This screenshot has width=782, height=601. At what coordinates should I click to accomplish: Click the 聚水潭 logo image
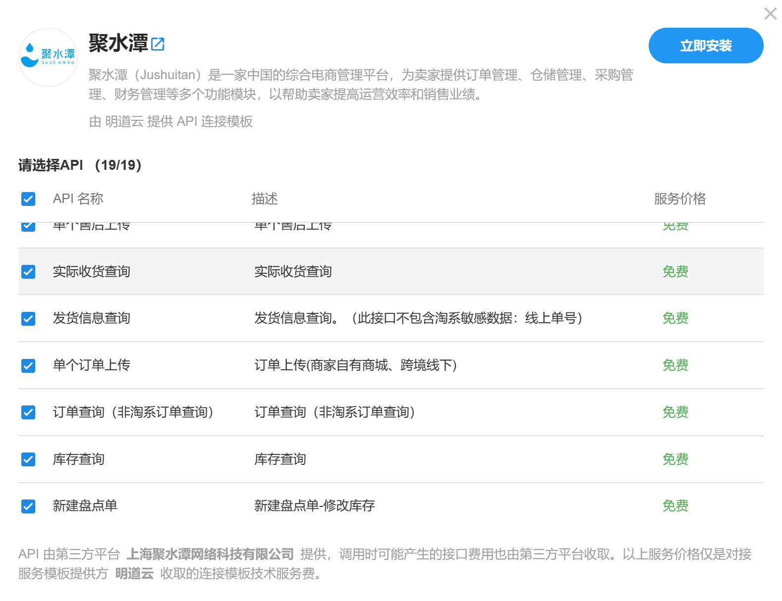[48, 57]
